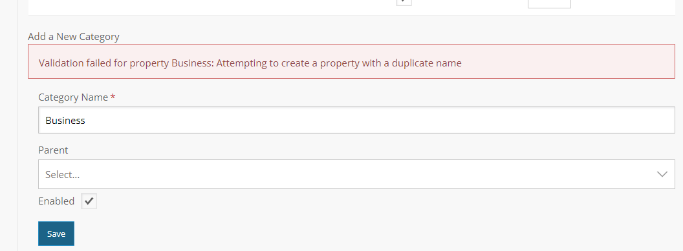
Task: Click the red-bordered error alert box
Action: tap(351, 61)
